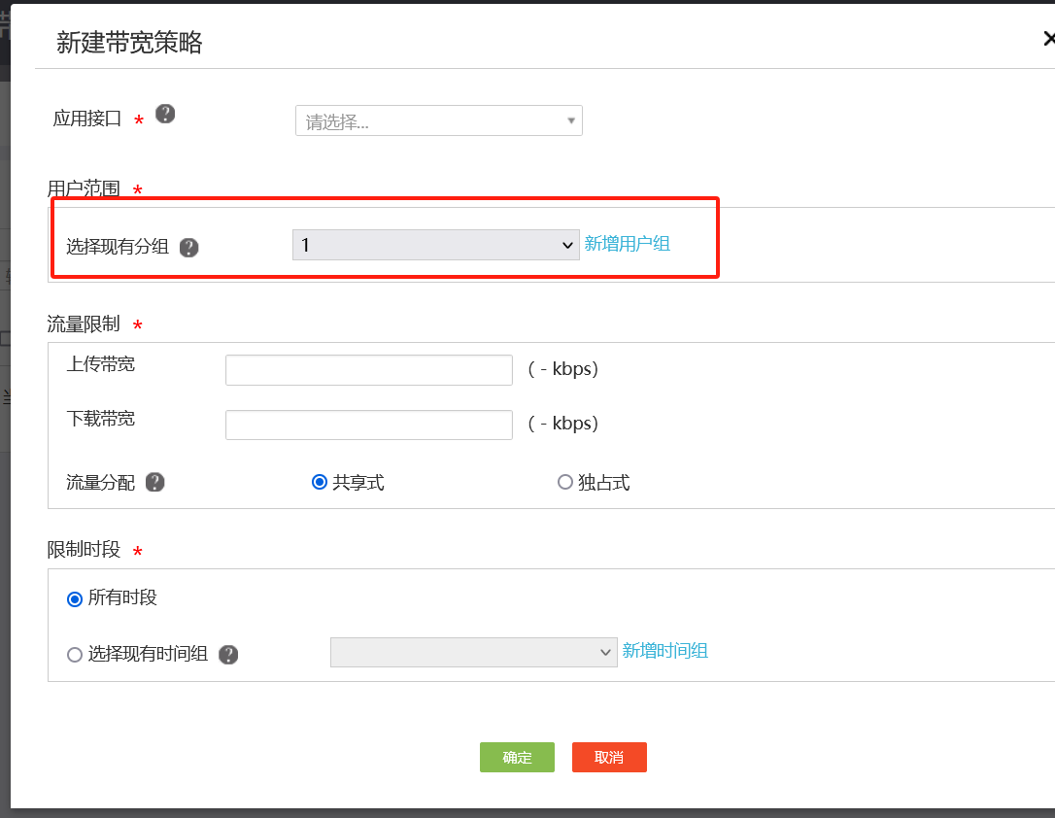Image resolution: width=1055 pixels, height=818 pixels.
Task: Select the 独占式 radio option
Action: 565,483
